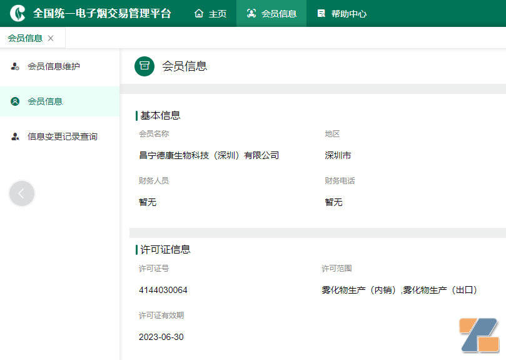The height and width of the screenshot is (360, 506).
Task: Open 帮助中心 in the top navigation
Action: click(x=342, y=14)
